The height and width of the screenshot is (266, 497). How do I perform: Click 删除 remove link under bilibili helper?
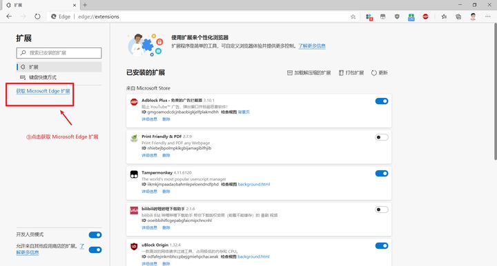pos(166,227)
